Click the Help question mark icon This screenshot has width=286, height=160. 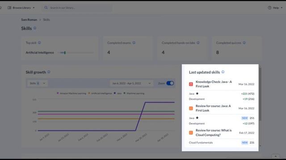269,8
